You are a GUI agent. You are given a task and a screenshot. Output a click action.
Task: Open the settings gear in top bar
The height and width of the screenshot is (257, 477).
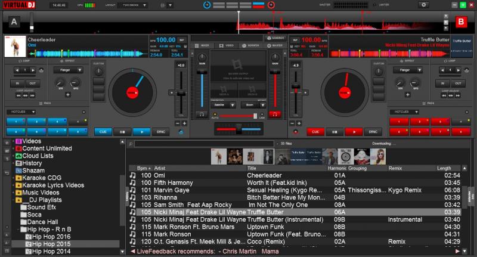point(423,5)
